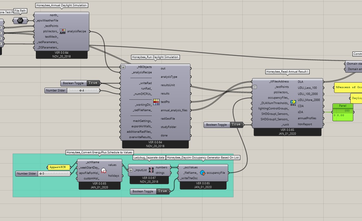This screenshot has height=221, width=362.
Task: Click the UDLI_100_2000 output
Action: tap(308, 94)
